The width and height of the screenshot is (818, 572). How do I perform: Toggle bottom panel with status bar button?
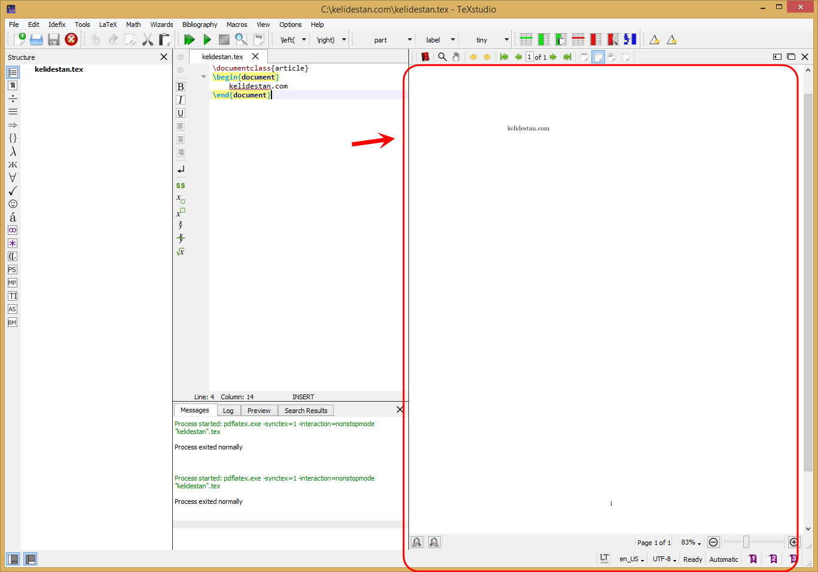(x=30, y=559)
